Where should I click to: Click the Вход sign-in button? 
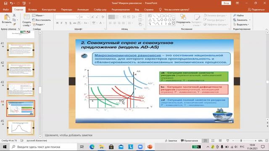(226, 3)
